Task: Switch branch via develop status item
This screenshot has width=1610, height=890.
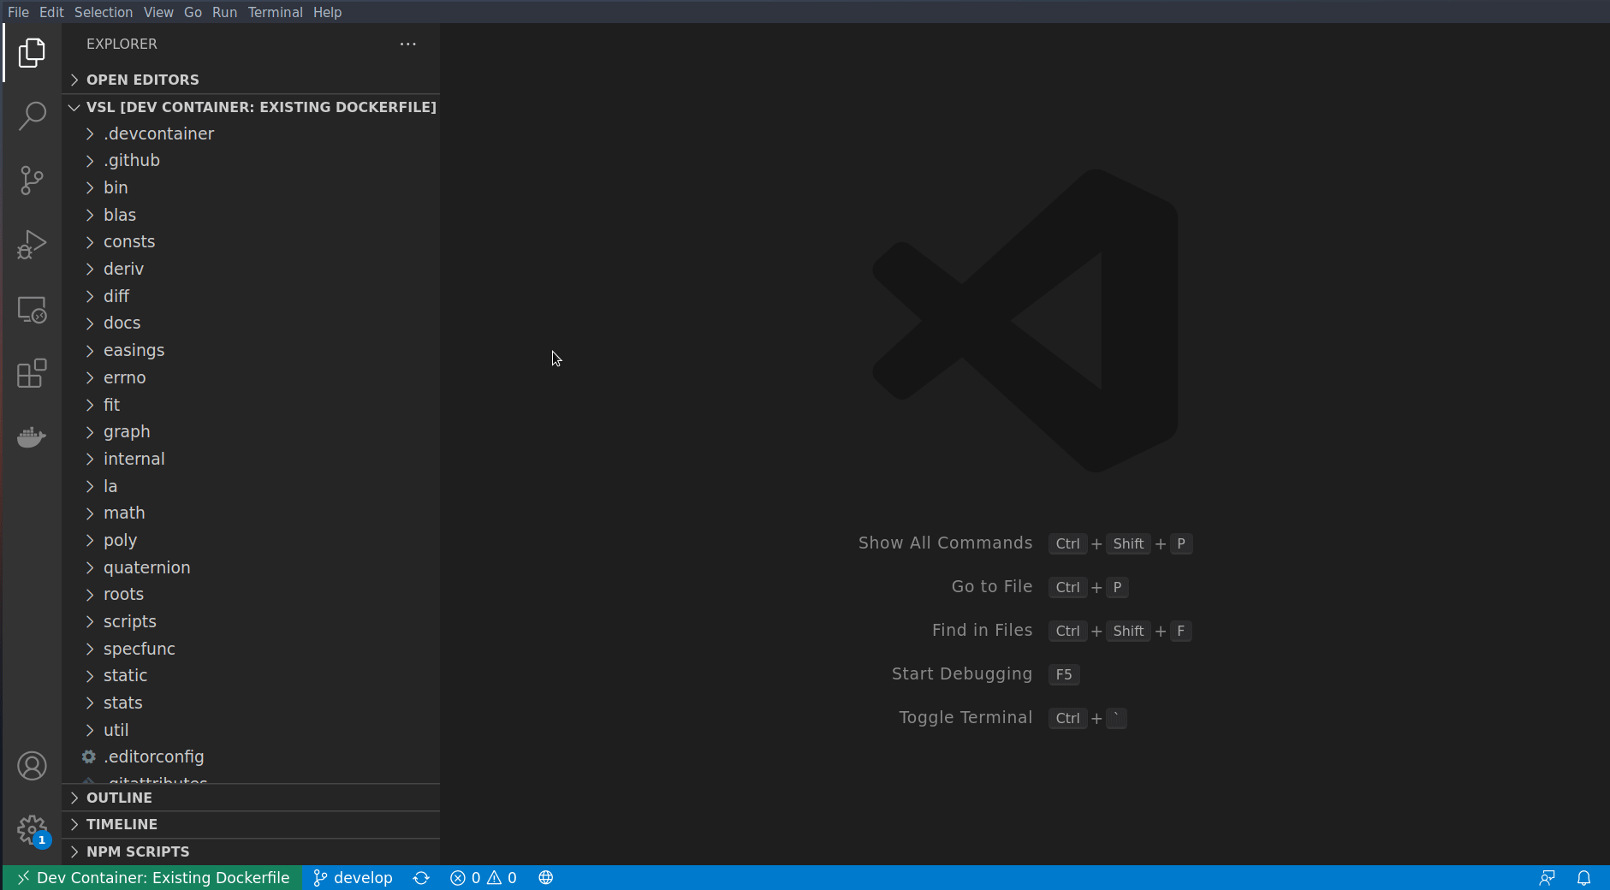Action: 353,878
